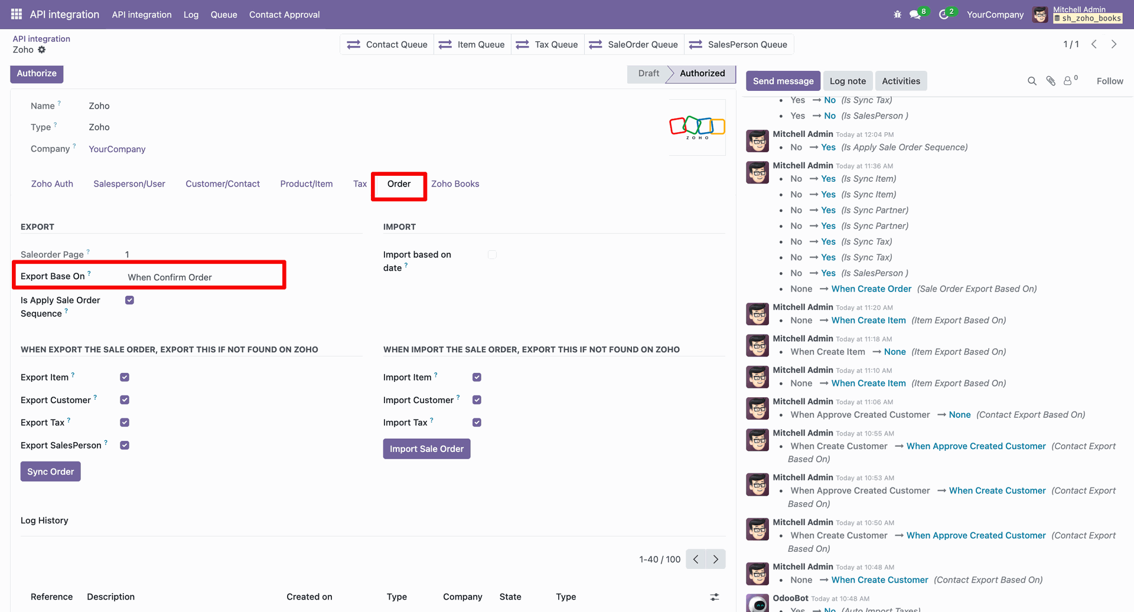Screen dimensions: 1134x612
Task: Open the Company field dropdown
Action: pyautogui.click(x=117, y=149)
